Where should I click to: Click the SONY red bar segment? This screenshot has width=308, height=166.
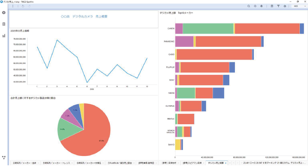click(201, 80)
